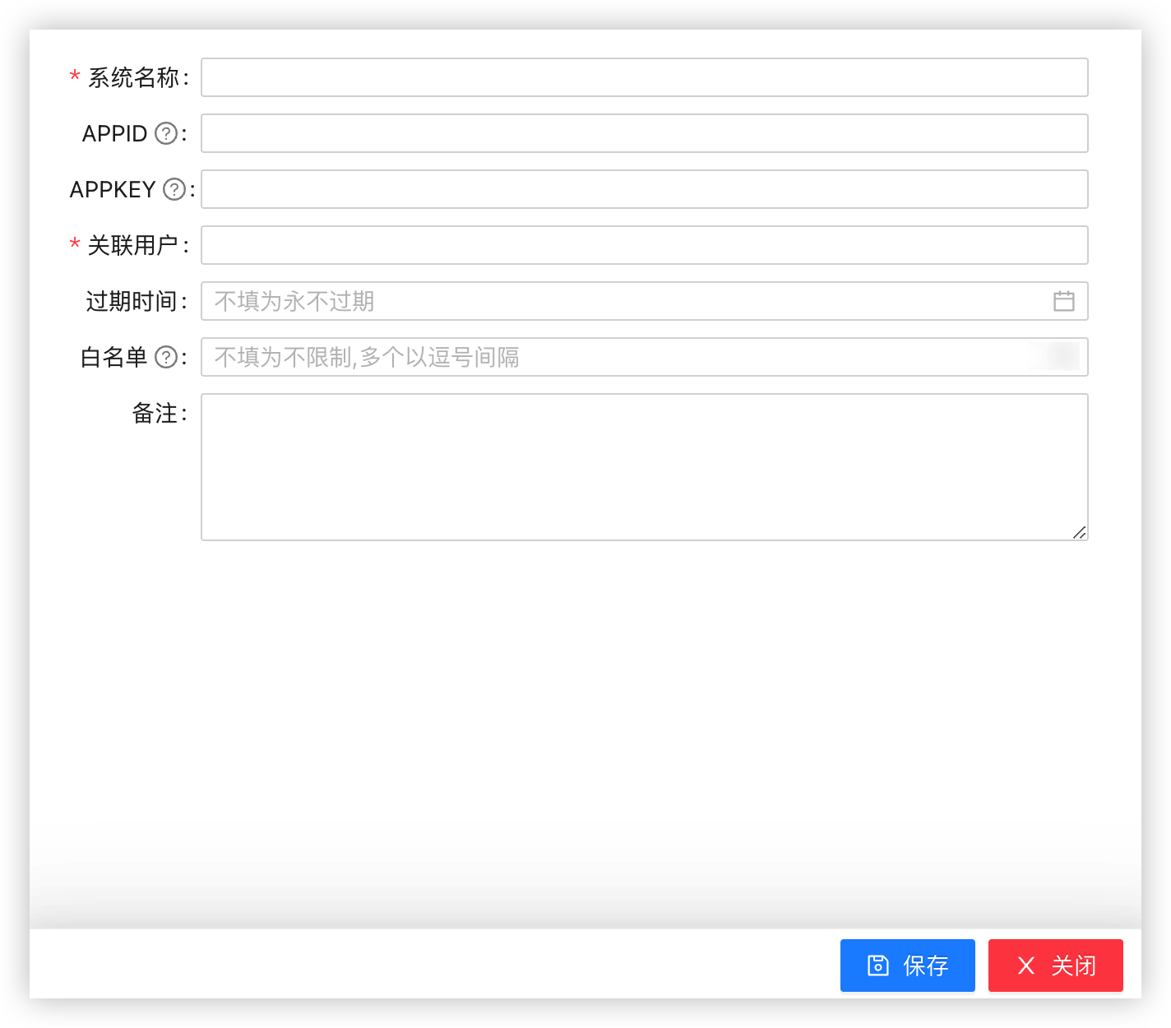Click the red 关闭 button
Viewport: 1171px width, 1028px height.
[1056, 965]
